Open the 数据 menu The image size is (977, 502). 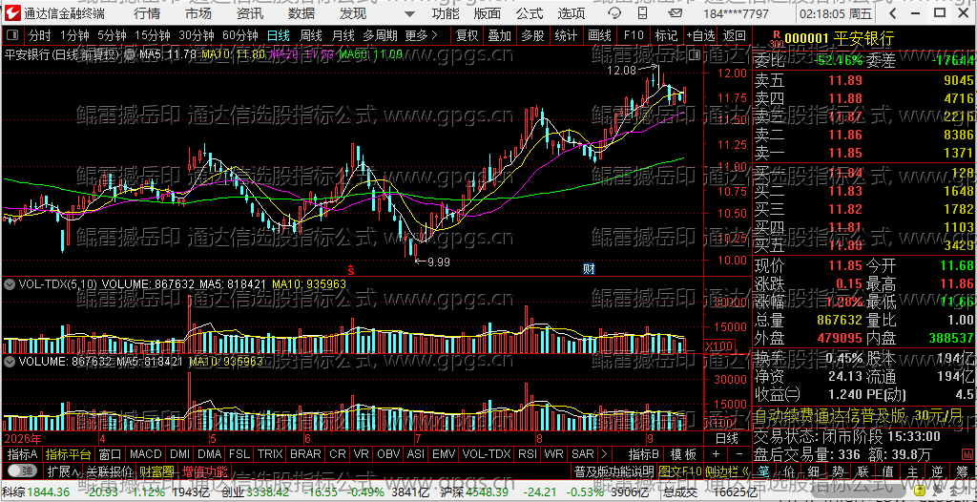[x=301, y=13]
